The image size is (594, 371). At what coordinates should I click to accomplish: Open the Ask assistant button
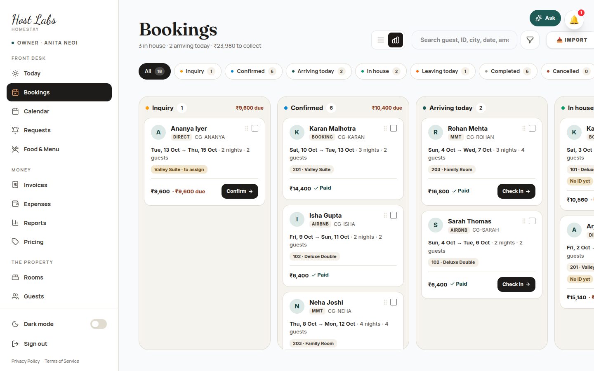tap(545, 18)
